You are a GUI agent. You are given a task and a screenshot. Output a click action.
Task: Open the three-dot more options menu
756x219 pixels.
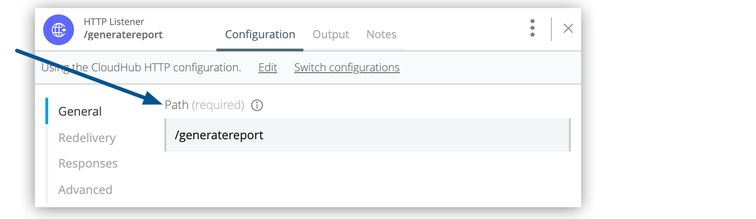coord(533,28)
